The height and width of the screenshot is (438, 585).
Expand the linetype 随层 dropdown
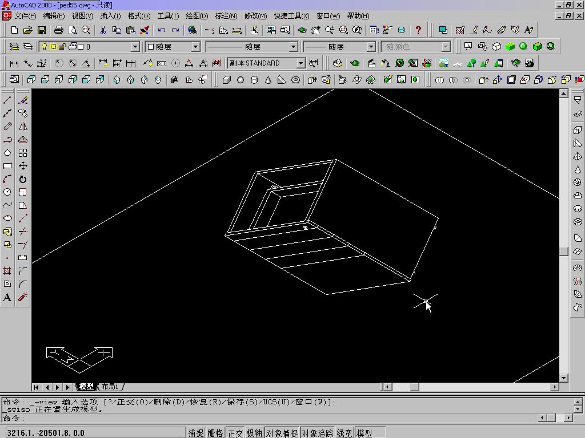pos(293,47)
